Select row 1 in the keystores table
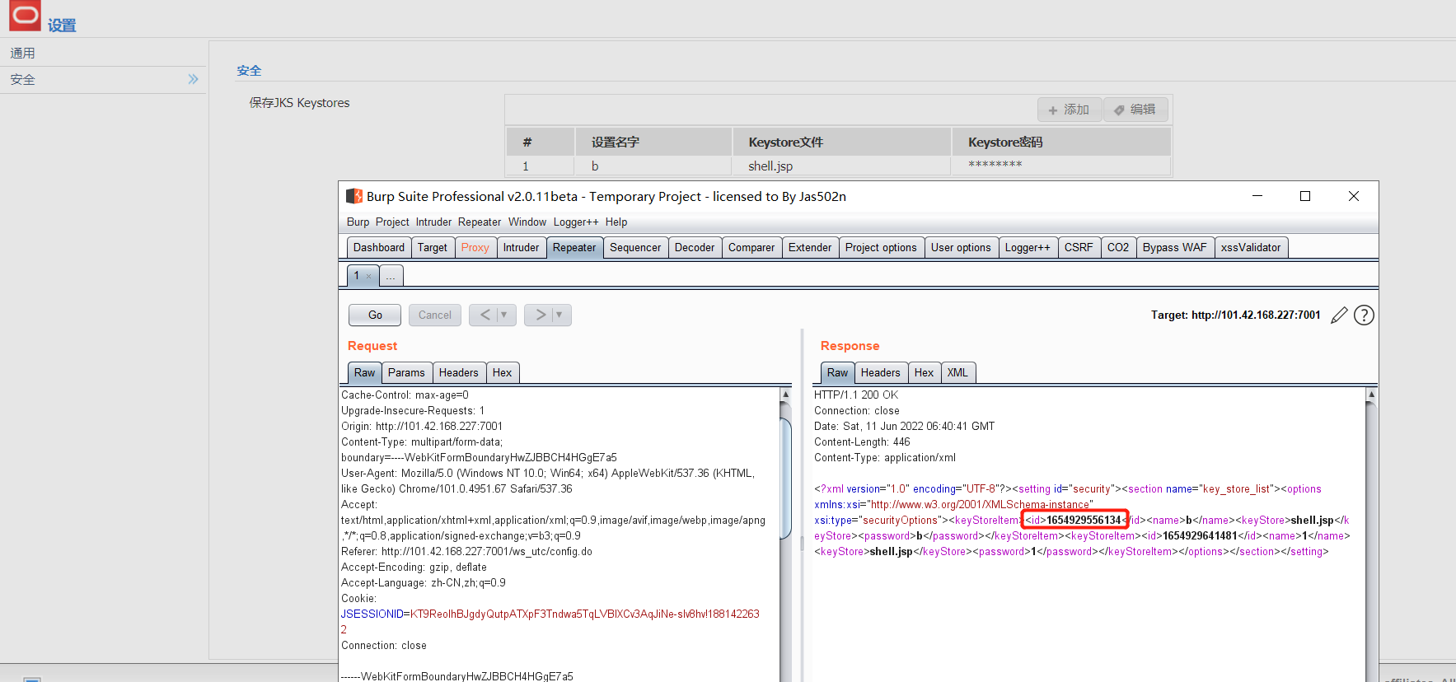Viewport: 1456px width, 682px height. tap(838, 166)
